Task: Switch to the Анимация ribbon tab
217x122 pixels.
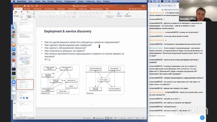Action: coord(72,9)
